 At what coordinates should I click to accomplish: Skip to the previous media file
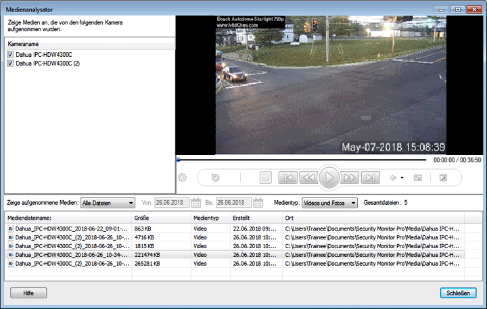(287, 178)
